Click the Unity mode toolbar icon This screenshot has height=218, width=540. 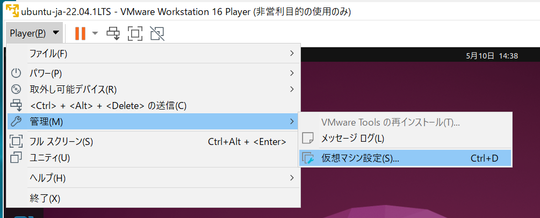[x=157, y=33]
